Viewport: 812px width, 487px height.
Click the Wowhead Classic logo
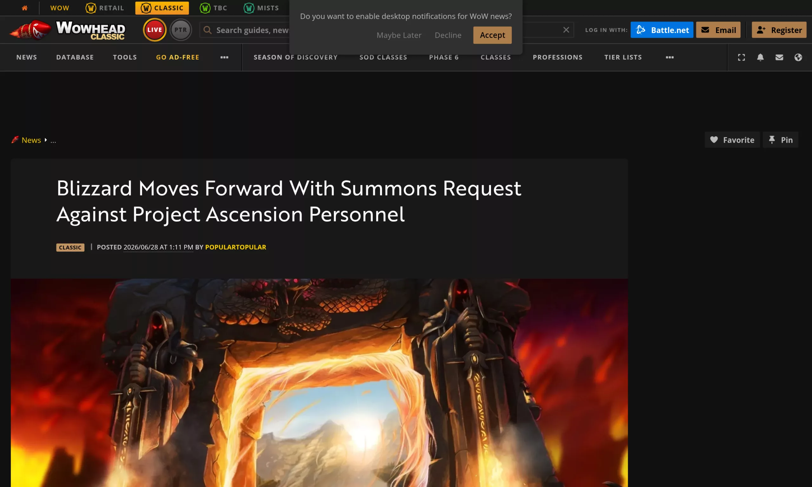coord(68,30)
